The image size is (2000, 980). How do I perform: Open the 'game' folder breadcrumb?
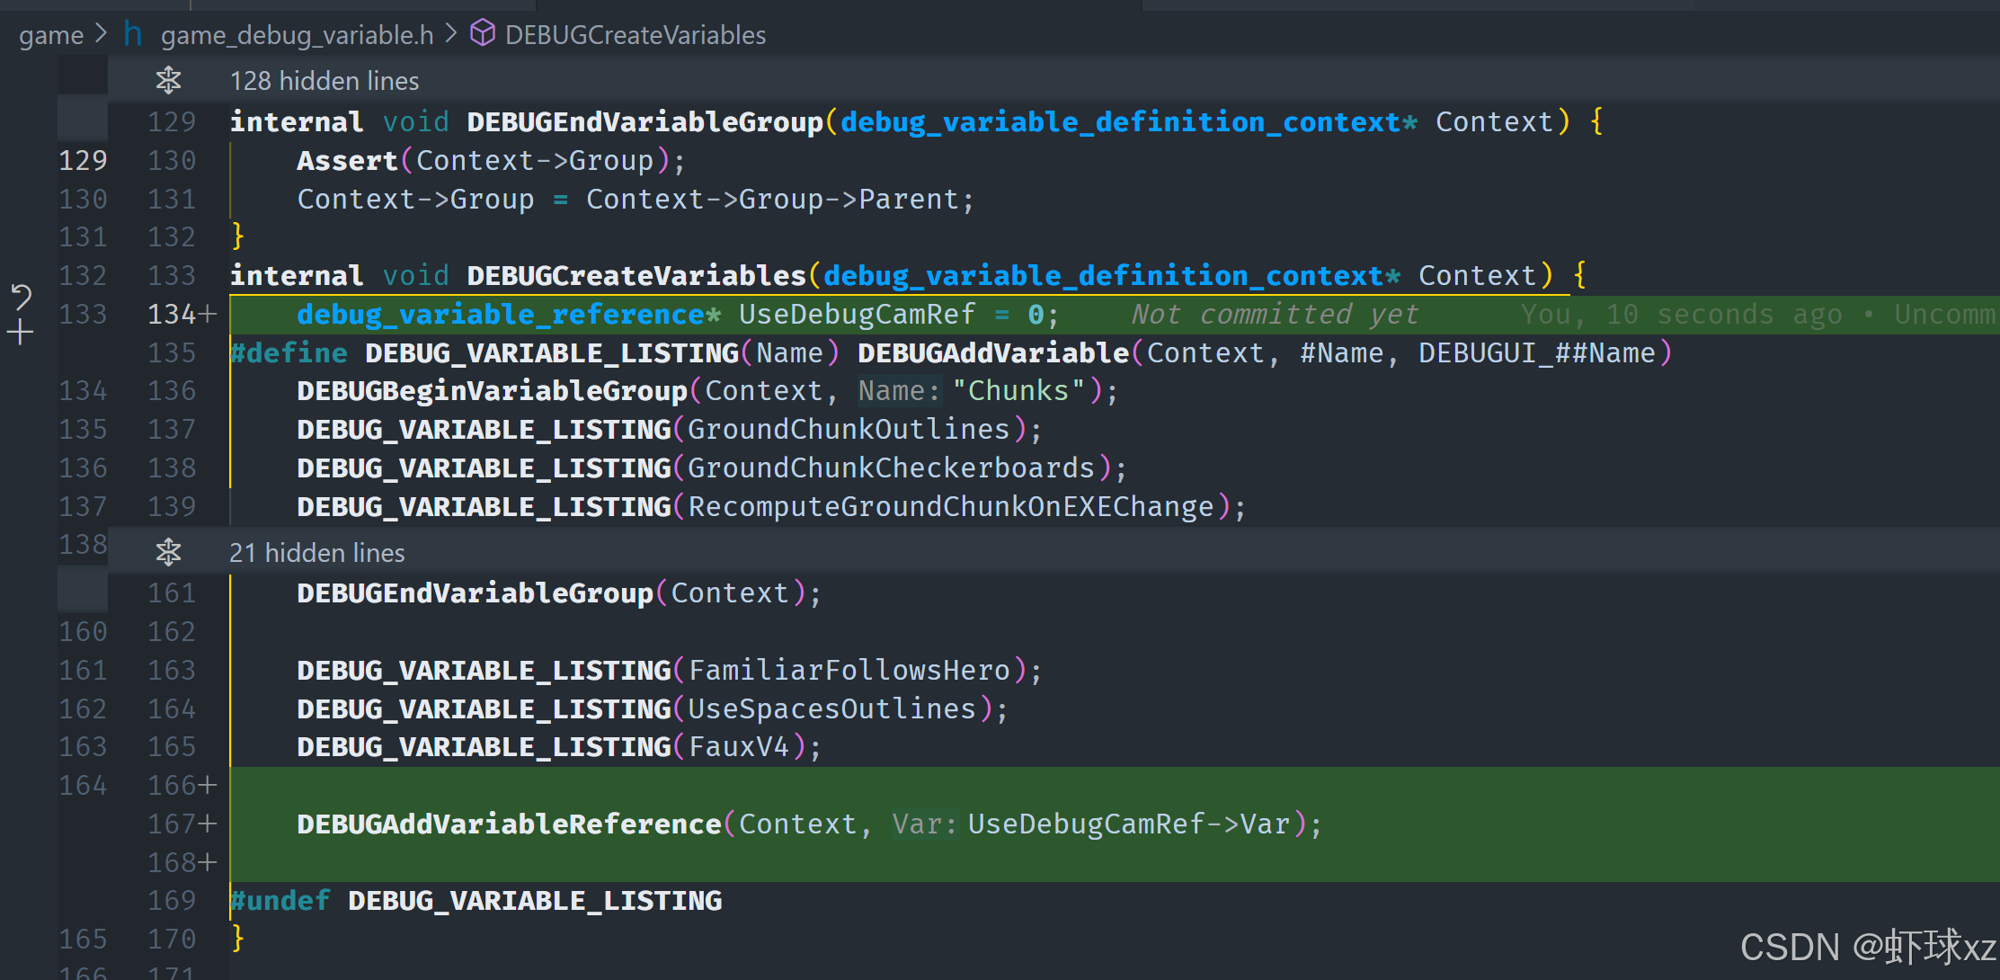(x=51, y=35)
